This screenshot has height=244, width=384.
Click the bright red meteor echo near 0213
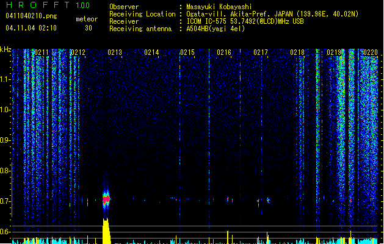point(106,199)
